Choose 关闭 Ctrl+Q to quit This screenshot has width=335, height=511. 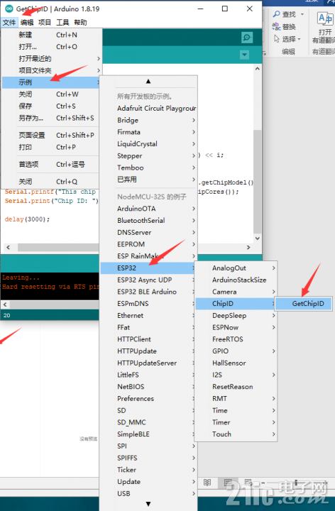click(x=50, y=182)
